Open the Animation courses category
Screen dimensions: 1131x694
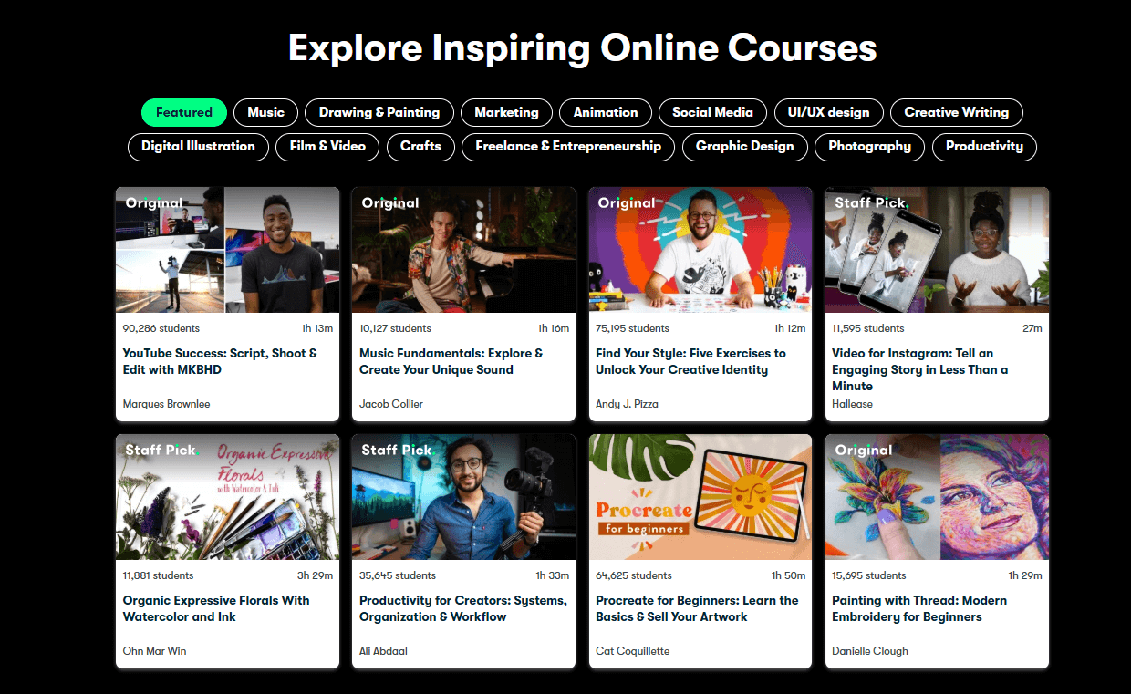[x=605, y=112]
